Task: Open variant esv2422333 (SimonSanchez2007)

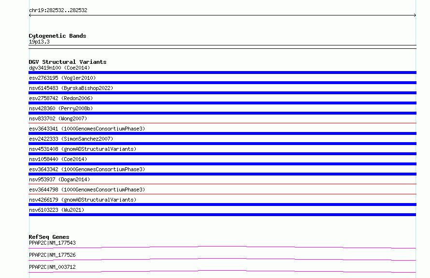Action: point(71,139)
